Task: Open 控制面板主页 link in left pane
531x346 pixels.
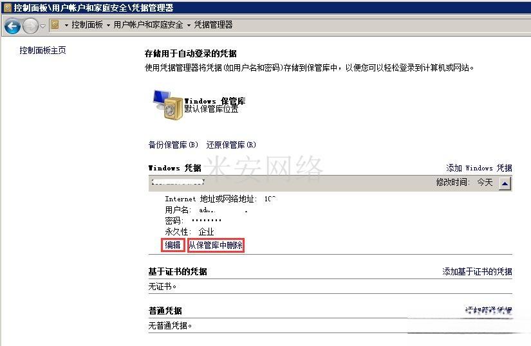Action: point(42,50)
